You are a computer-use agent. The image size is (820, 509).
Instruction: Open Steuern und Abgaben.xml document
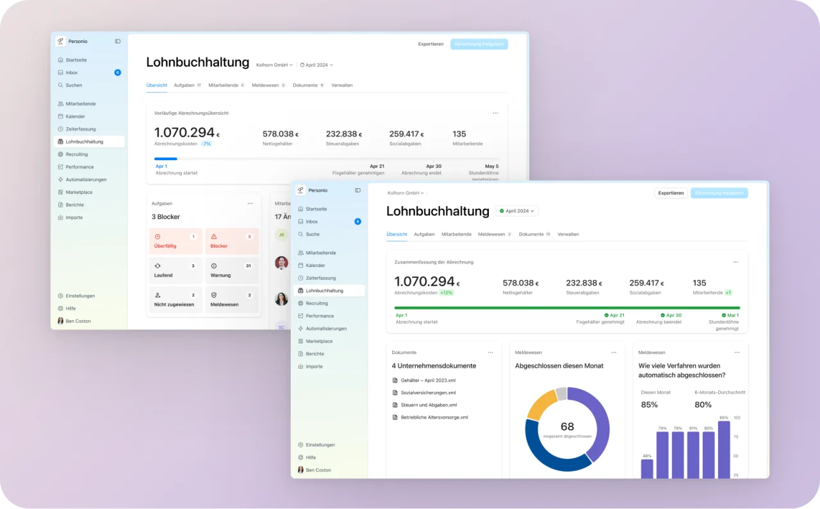coord(425,405)
